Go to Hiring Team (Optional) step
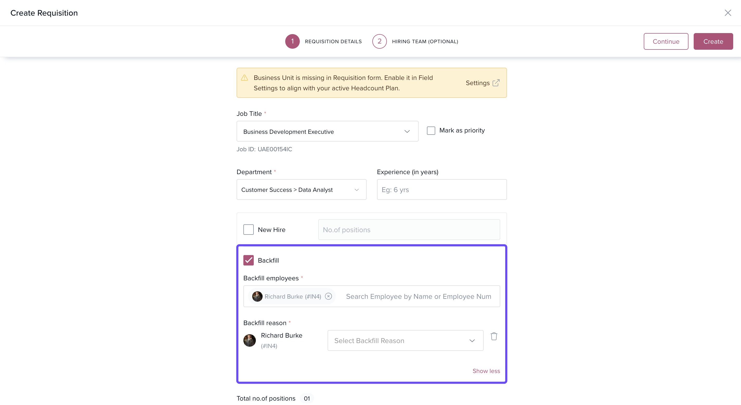This screenshot has height=405, width=741. tap(425, 41)
